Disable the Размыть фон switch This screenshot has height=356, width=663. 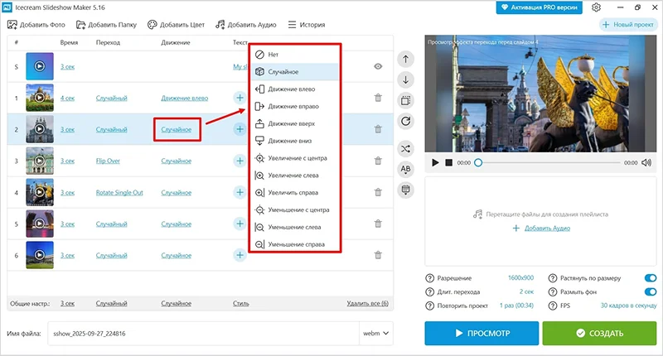tap(649, 291)
